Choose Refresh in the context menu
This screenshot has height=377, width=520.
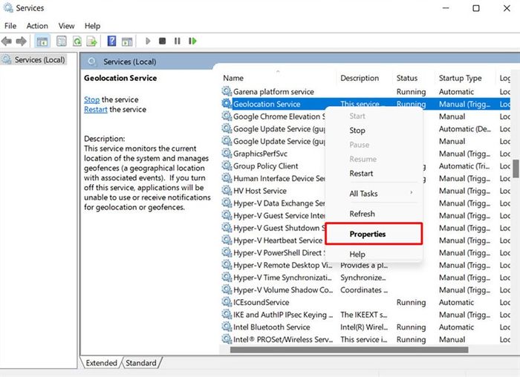tap(363, 214)
